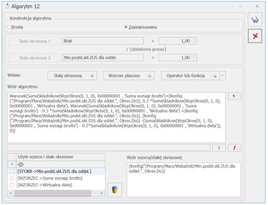
Task: Insert an Operator lub funkcję
Action: [191, 76]
